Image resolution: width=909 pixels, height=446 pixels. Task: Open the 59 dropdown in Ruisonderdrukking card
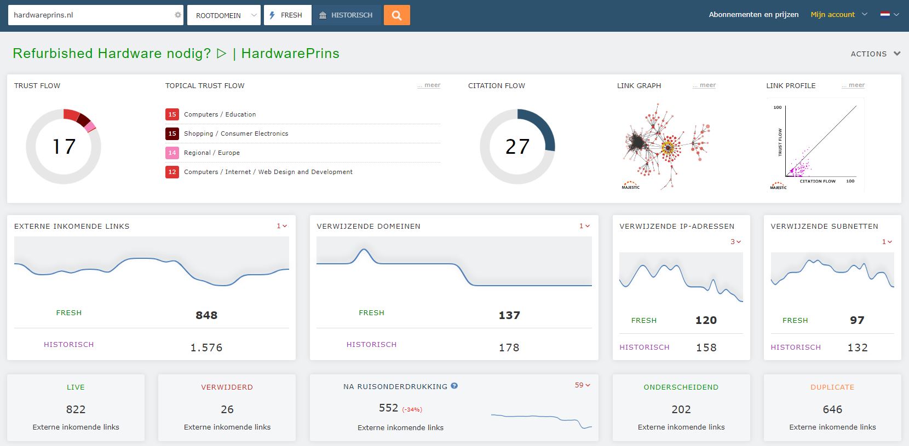[x=583, y=385]
